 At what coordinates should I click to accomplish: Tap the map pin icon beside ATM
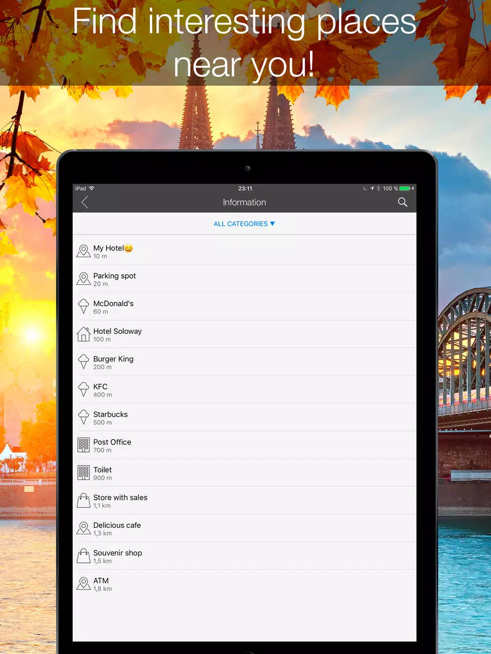click(x=84, y=584)
